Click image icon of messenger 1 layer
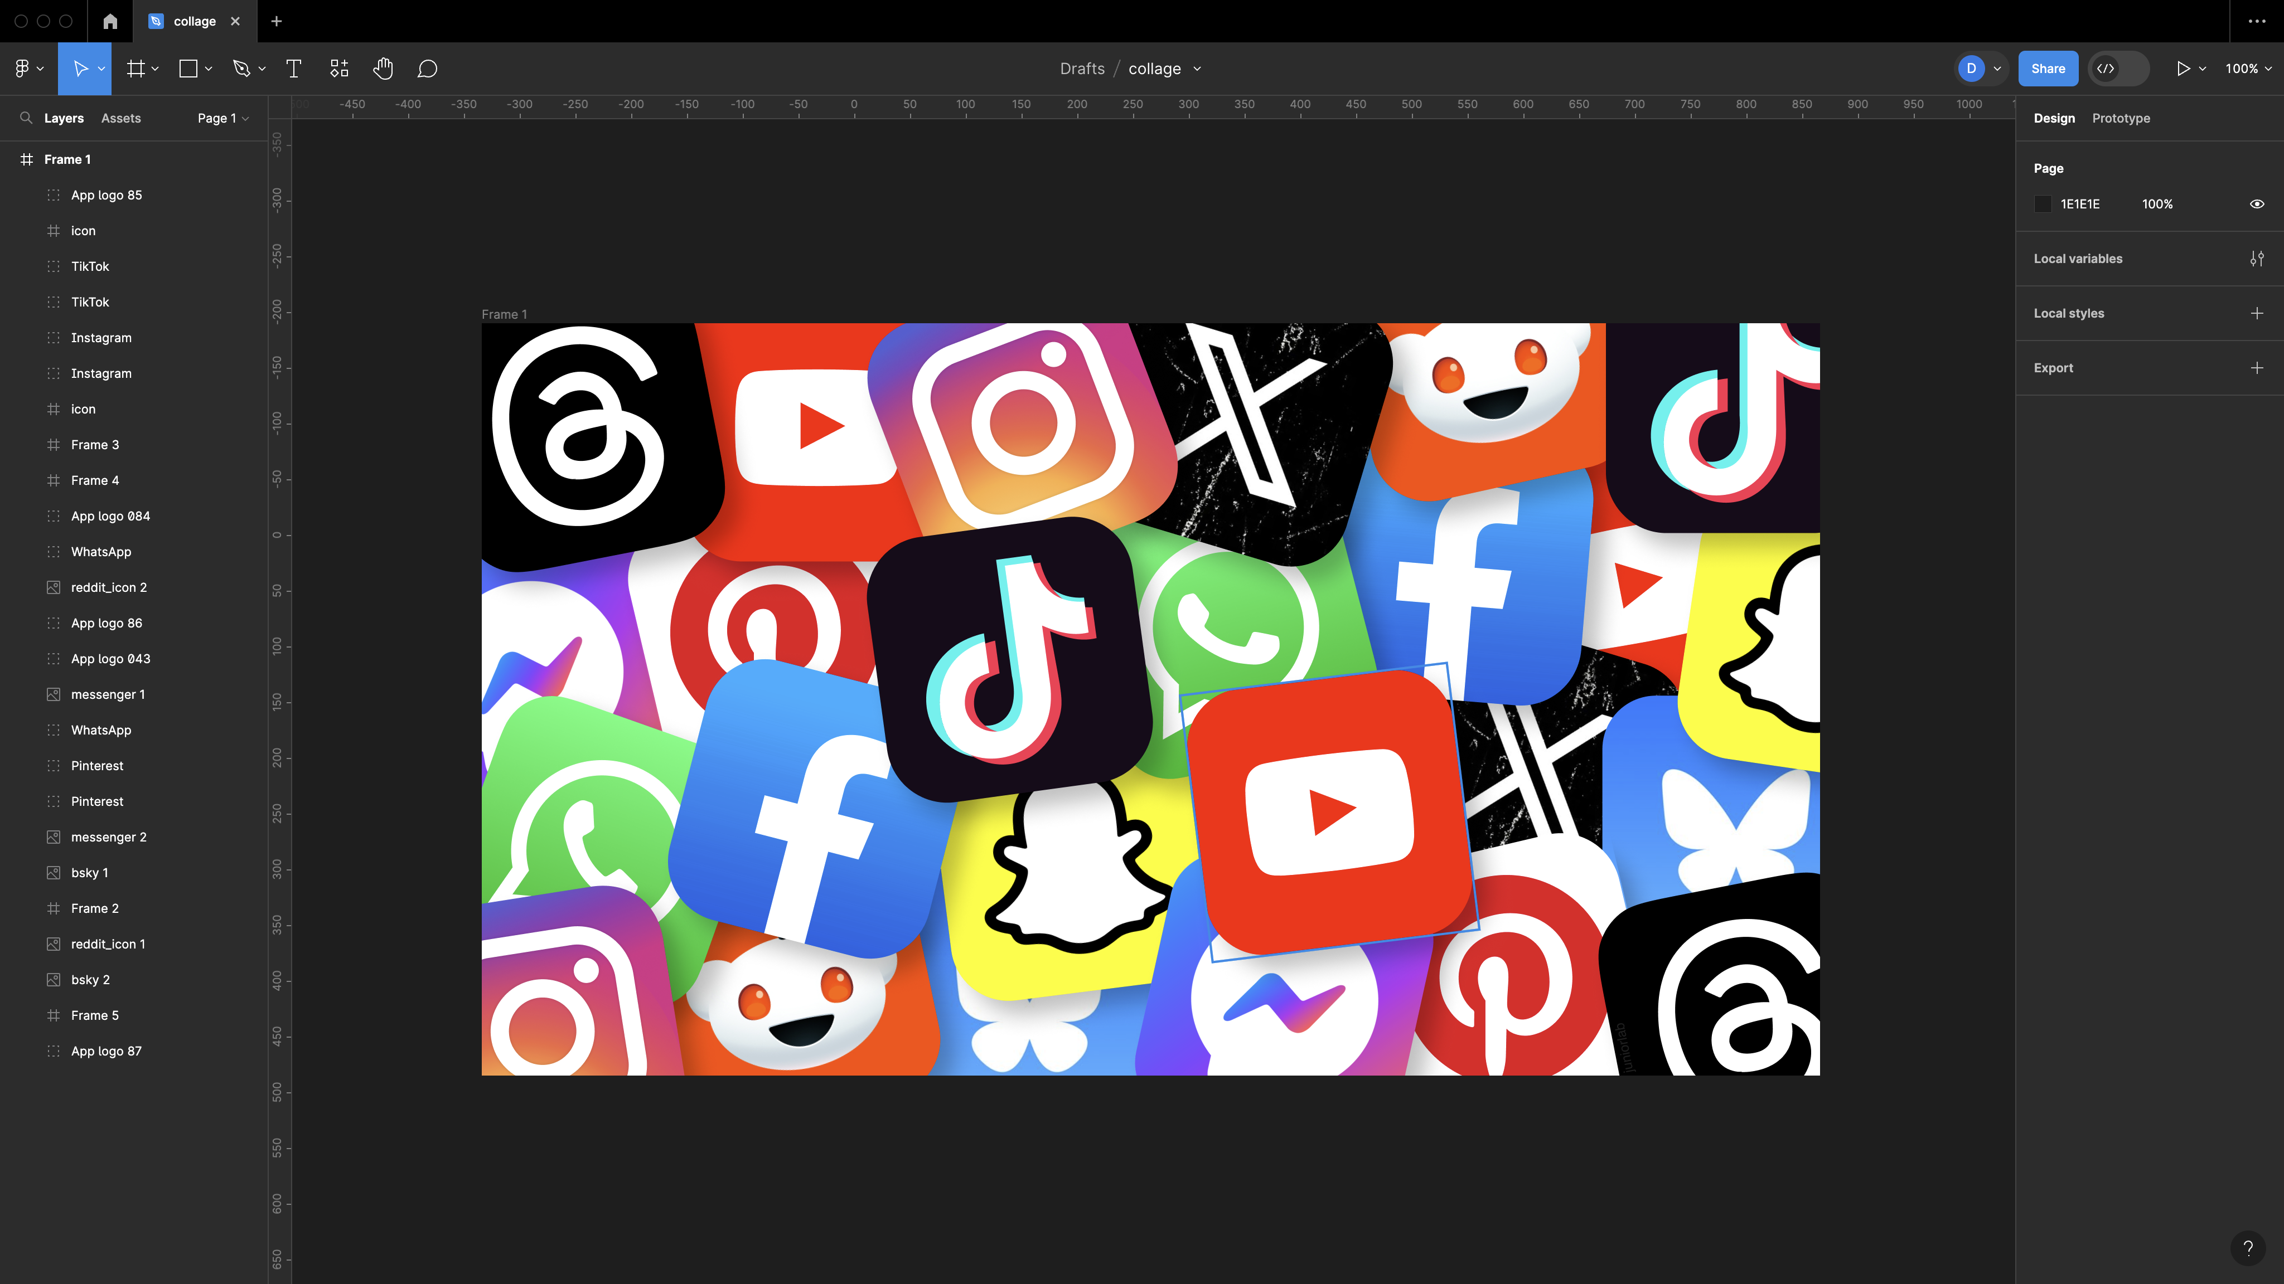This screenshot has height=1284, width=2284. 53,695
